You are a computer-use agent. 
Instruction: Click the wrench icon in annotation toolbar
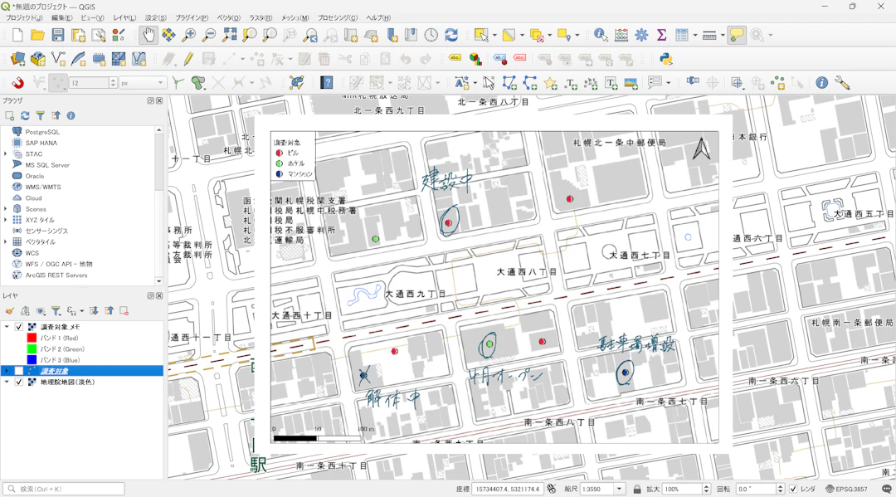(x=842, y=83)
